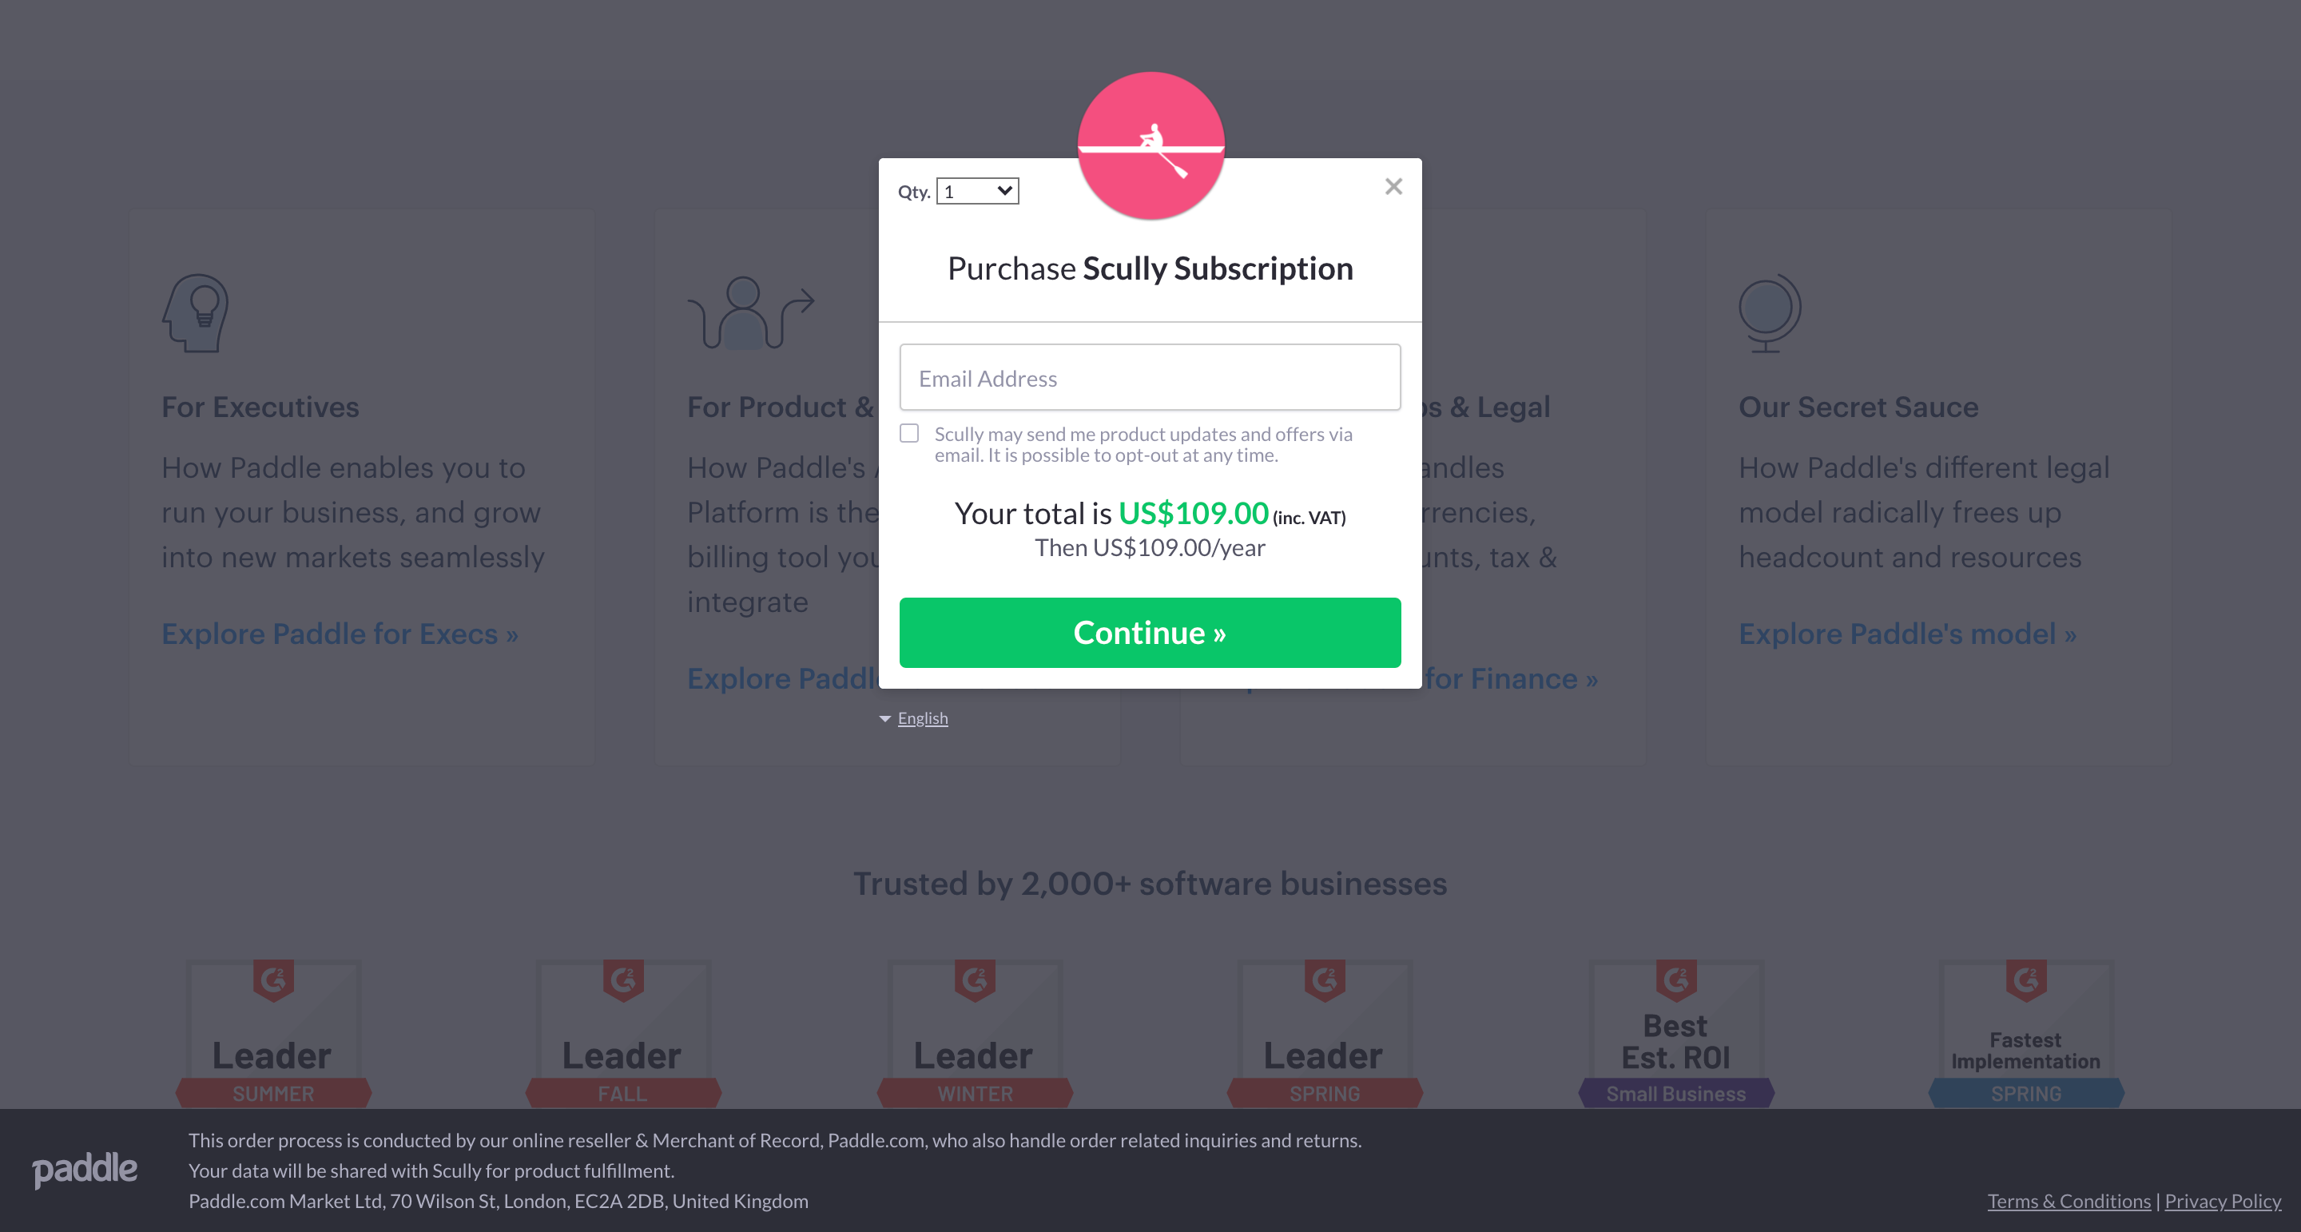Follow the Explore Paddle's model link
The height and width of the screenshot is (1232, 2301).
point(1906,634)
